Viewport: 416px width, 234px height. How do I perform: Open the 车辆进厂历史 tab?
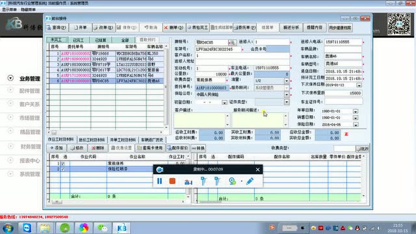[152, 140]
